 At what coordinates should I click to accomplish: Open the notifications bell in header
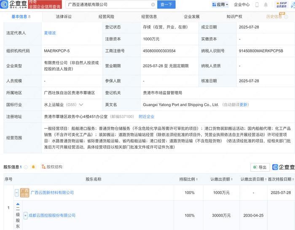(265, 5)
